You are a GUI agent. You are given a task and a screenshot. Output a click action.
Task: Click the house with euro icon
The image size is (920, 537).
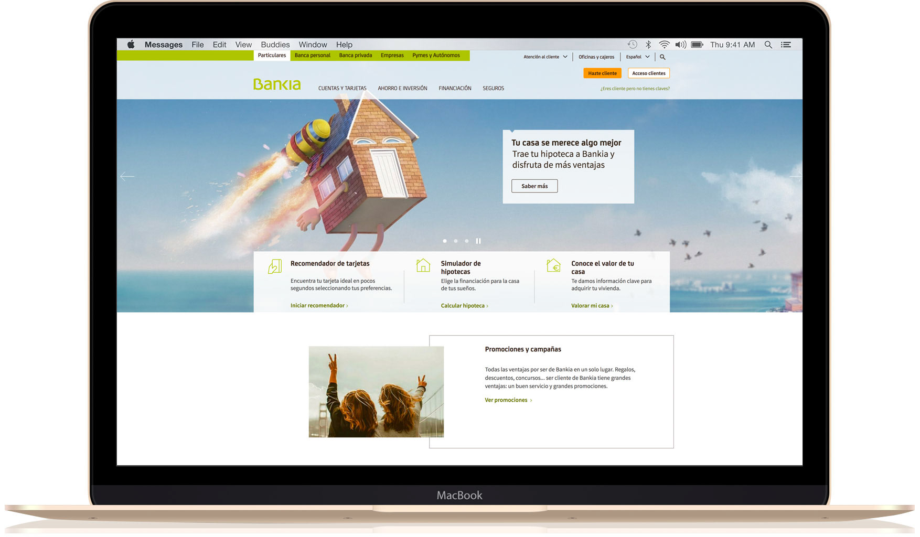click(553, 265)
